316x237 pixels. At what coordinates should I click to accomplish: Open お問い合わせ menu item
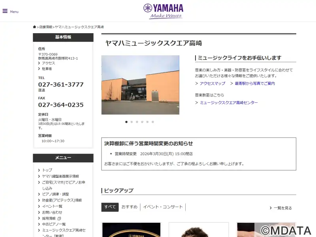click(52, 213)
